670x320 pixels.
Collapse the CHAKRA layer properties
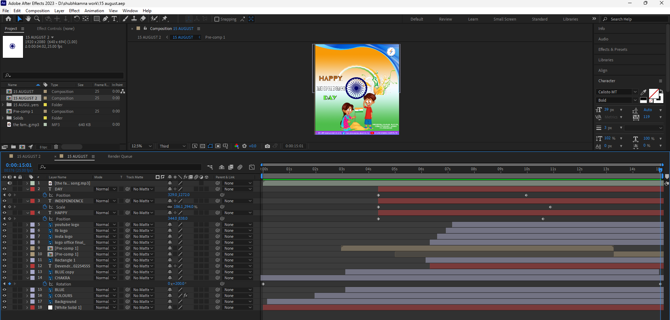click(28, 278)
